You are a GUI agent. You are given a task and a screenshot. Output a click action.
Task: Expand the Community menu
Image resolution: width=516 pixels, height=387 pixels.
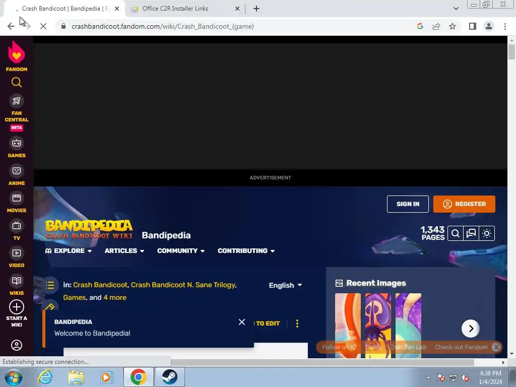[x=181, y=251]
